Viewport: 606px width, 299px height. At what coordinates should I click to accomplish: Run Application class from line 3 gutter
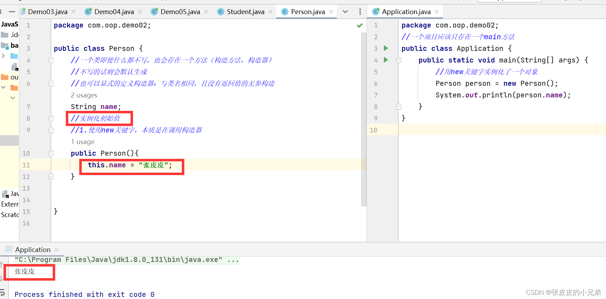386,48
